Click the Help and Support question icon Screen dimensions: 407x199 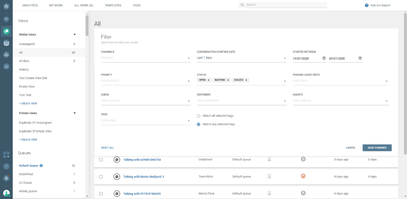367,5
